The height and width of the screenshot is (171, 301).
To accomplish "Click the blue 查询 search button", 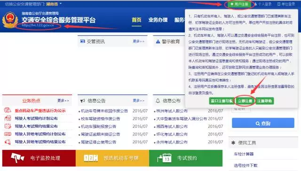I will click(x=263, y=123).
